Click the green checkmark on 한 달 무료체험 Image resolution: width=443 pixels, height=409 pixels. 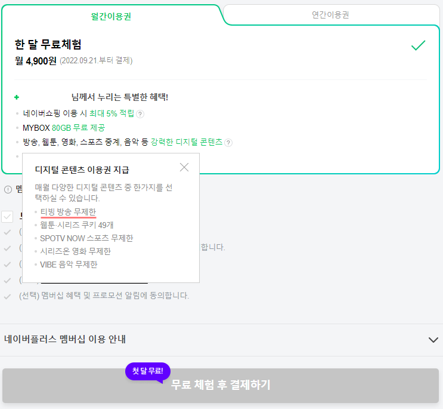tap(418, 45)
